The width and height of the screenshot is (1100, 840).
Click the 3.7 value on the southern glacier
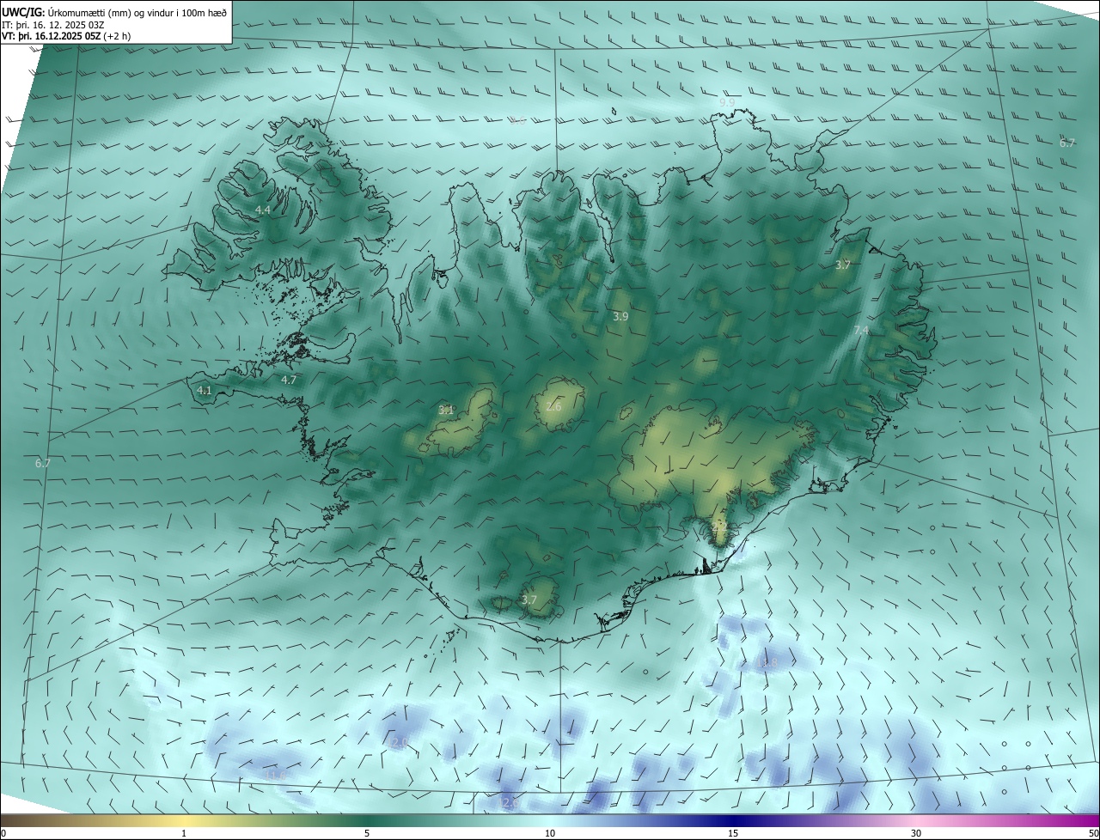coord(529,600)
